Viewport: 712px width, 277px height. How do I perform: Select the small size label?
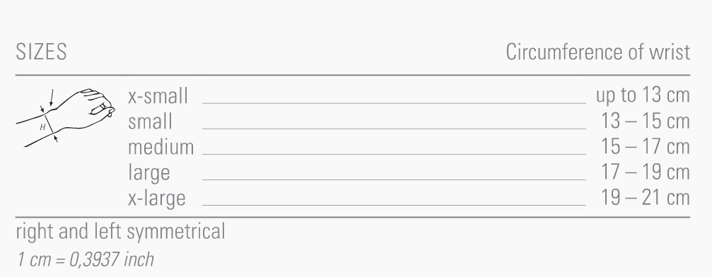click(150, 122)
